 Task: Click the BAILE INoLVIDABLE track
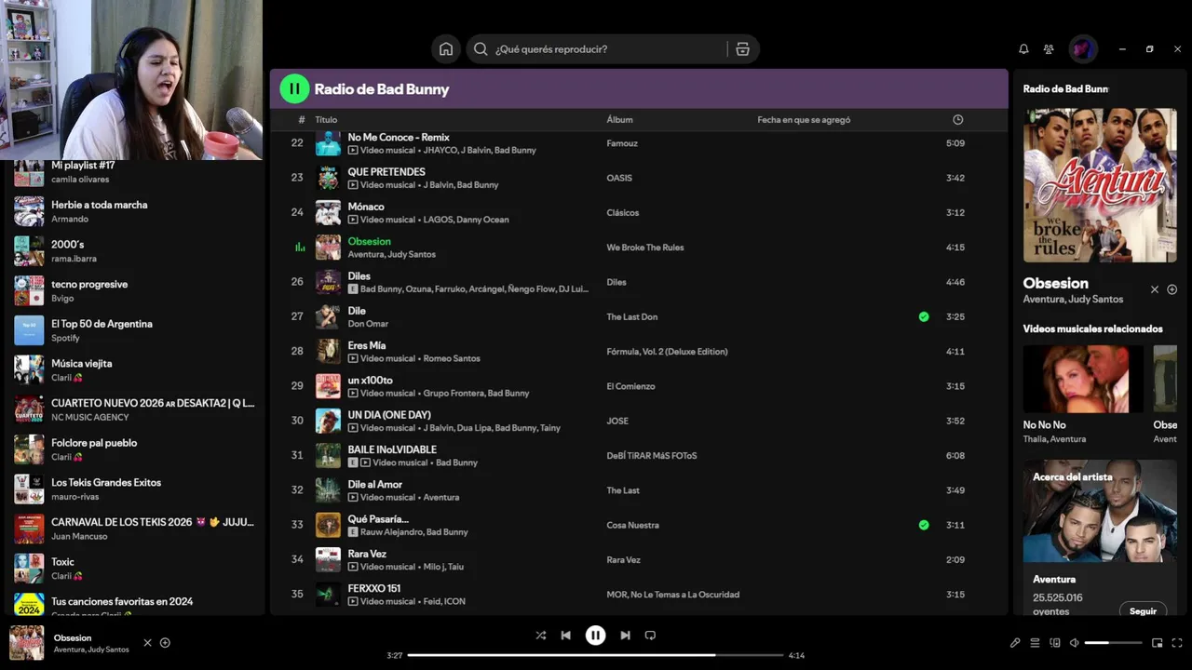(x=392, y=449)
